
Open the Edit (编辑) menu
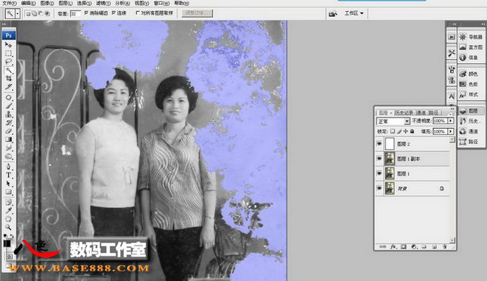pos(28,3)
